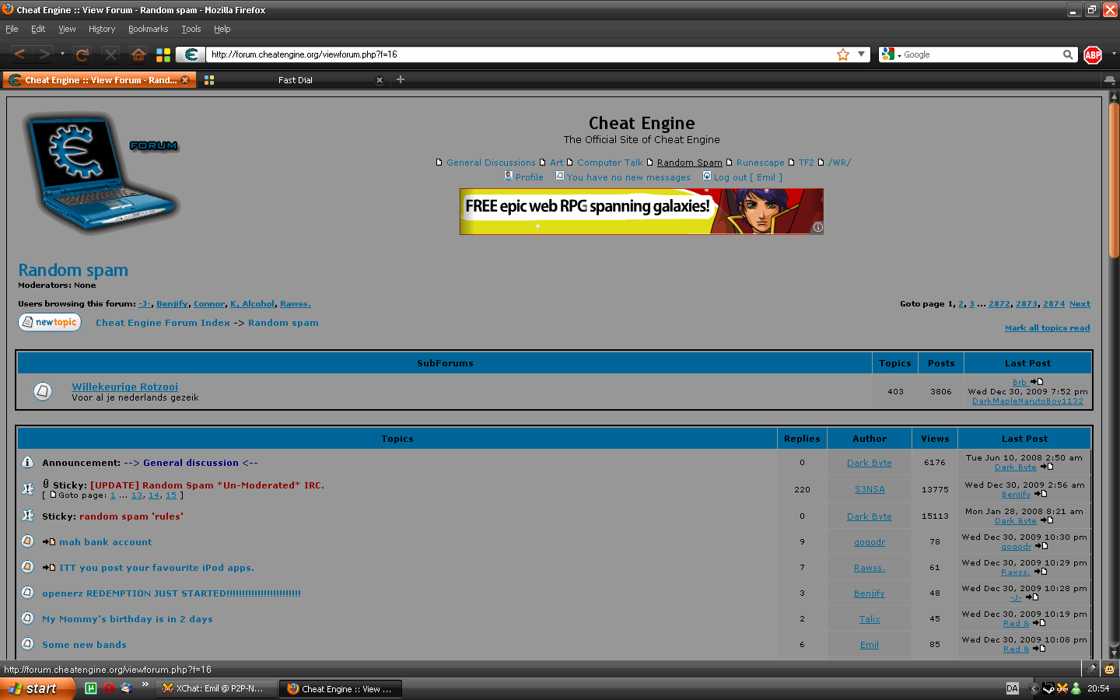View latest post icon in subforum Brb row
The image size is (1120, 700).
click(1036, 382)
